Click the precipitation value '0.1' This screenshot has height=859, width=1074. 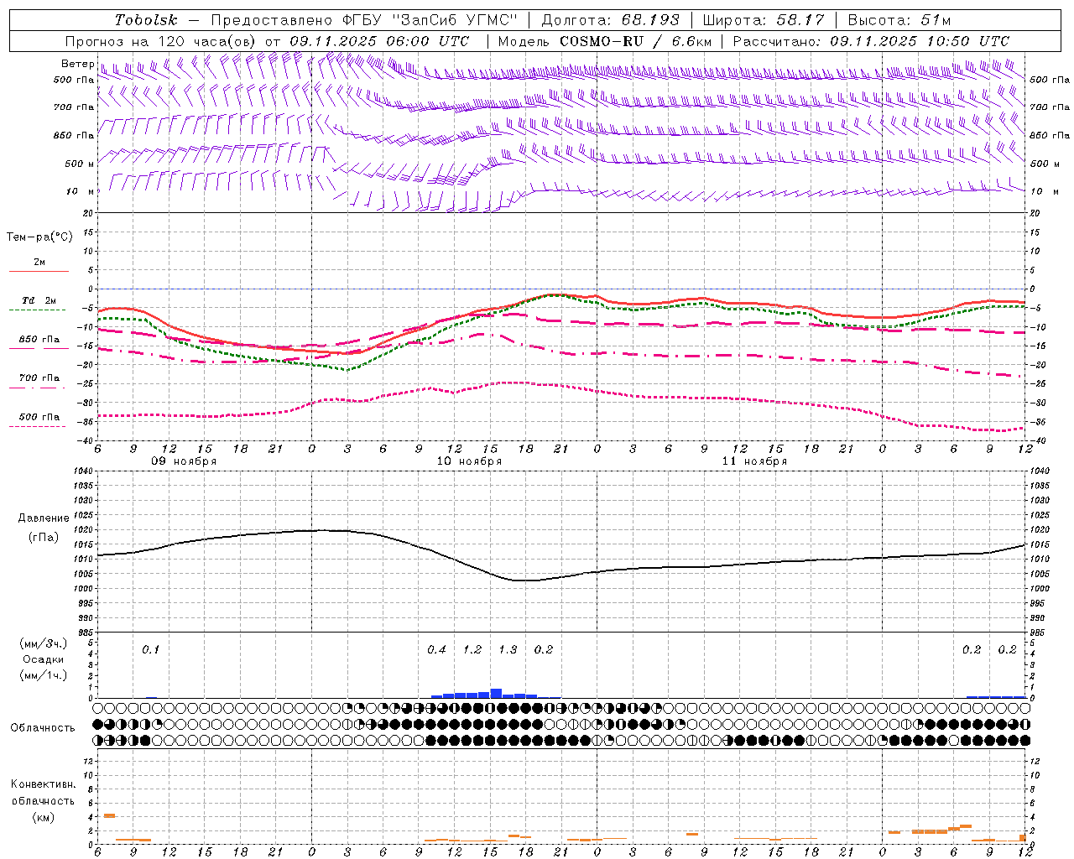(x=150, y=650)
